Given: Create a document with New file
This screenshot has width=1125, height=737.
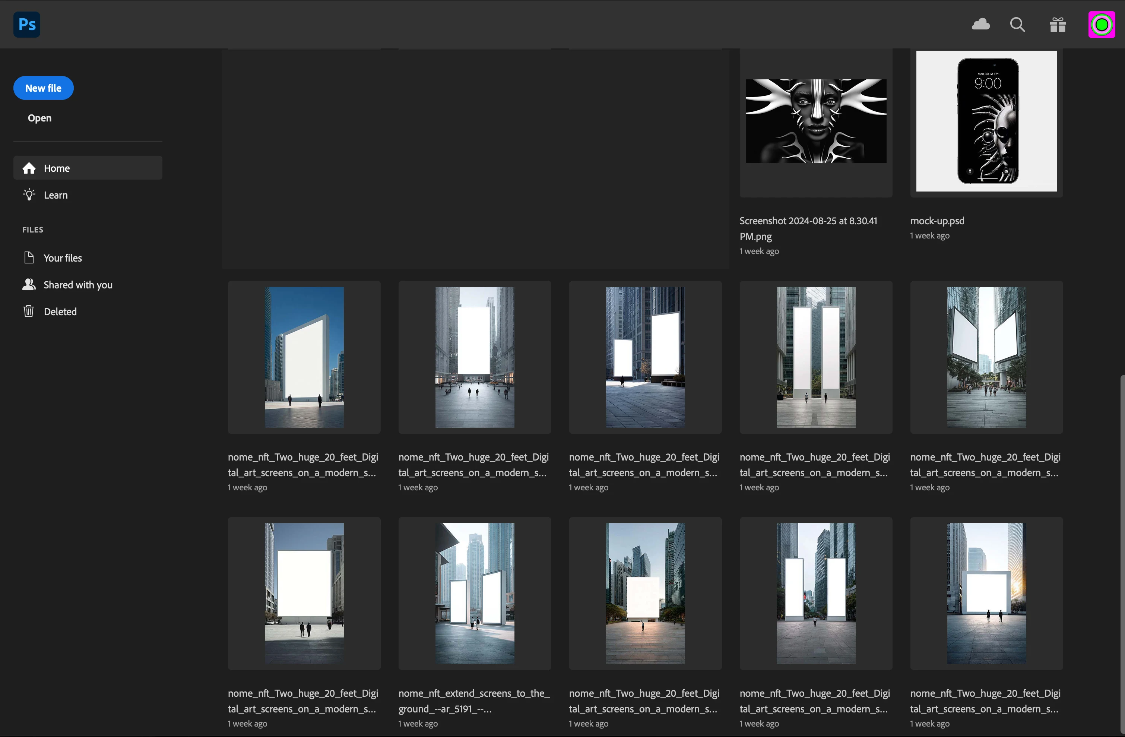Looking at the screenshot, I should coord(44,88).
